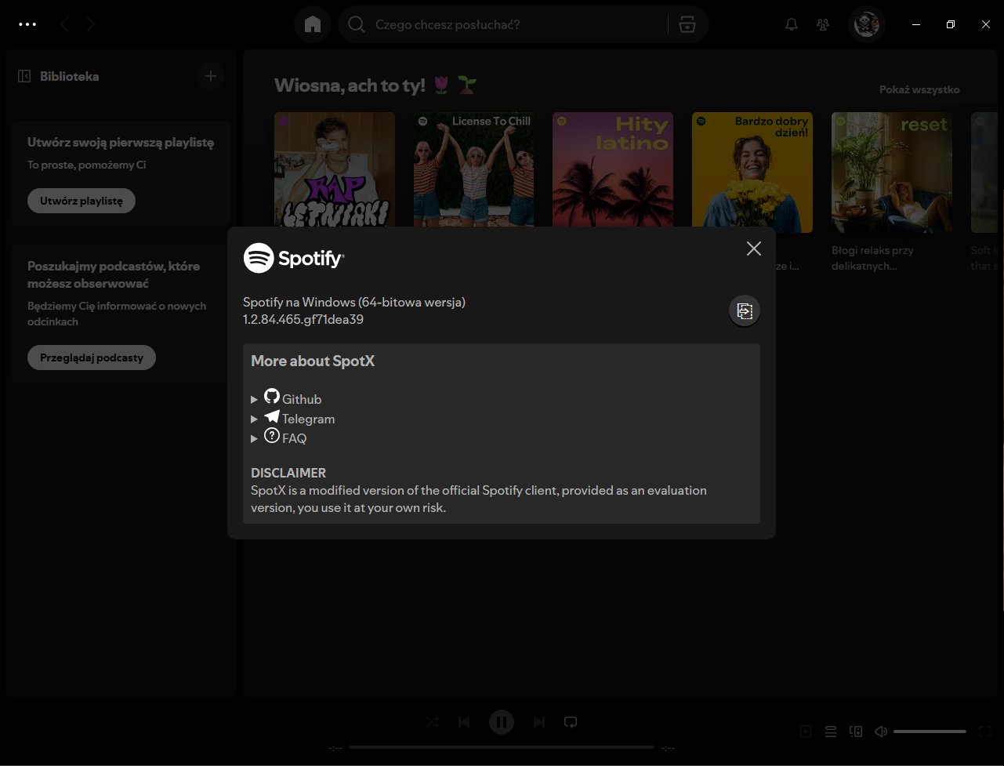Click the 'Przeglądaj podcasty' button
The image size is (1004, 766).
[92, 358]
